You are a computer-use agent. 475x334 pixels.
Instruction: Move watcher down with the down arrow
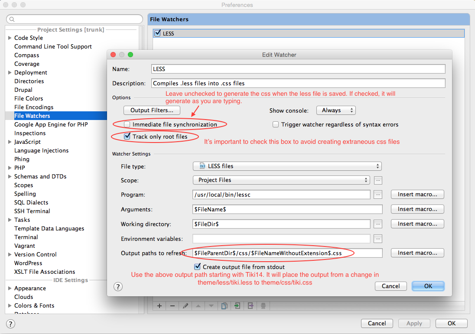pos(211,306)
